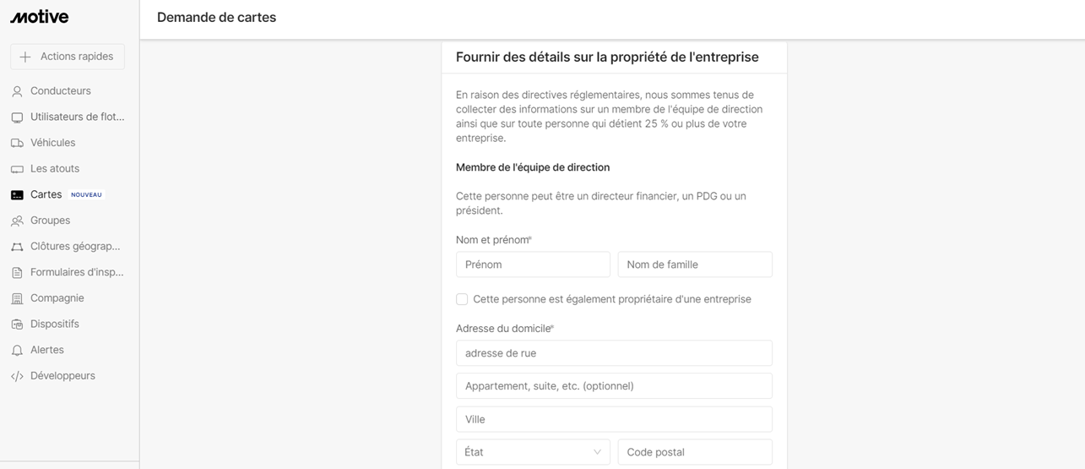Image resolution: width=1085 pixels, height=469 pixels.
Task: Click the Groupes people icon
Action: tap(17, 221)
